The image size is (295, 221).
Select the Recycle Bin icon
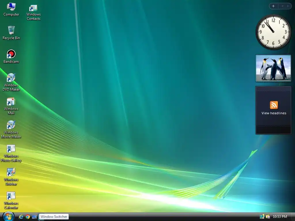[11, 33]
